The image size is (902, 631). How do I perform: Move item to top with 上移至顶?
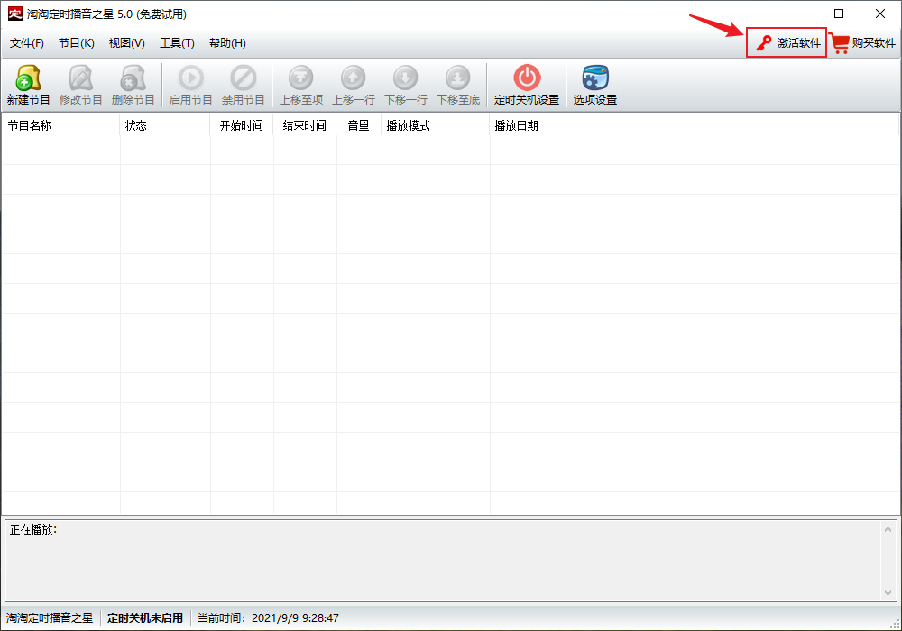[x=300, y=86]
